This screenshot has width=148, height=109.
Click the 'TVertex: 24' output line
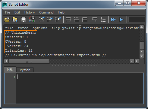pos(17,46)
